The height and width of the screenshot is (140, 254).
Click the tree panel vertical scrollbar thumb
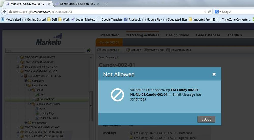click(91, 106)
